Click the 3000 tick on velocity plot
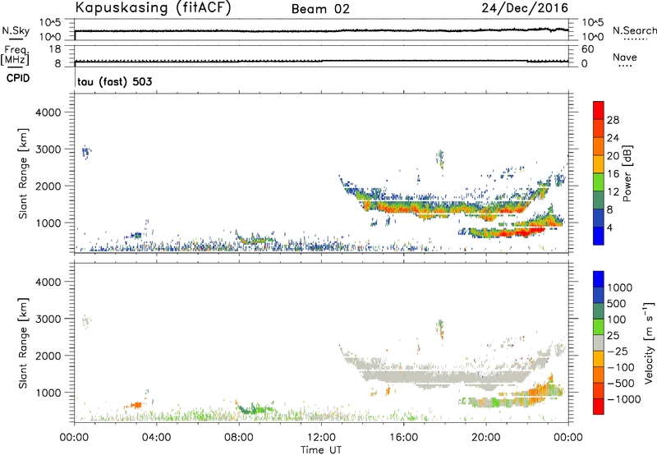This screenshot has width=657, height=455. 48,319
